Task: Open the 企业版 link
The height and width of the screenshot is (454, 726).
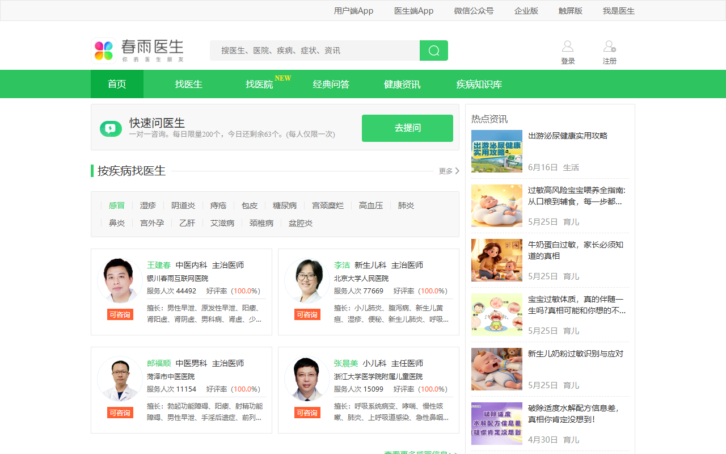Action: pos(526,11)
